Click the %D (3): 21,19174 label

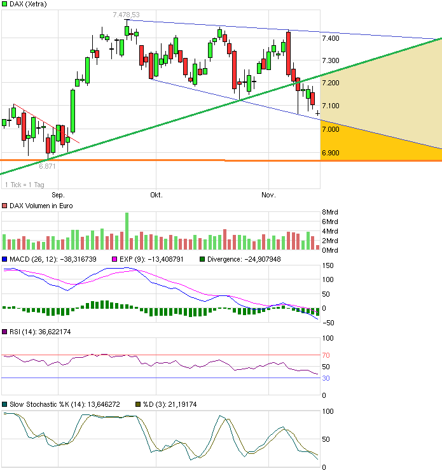(170, 404)
